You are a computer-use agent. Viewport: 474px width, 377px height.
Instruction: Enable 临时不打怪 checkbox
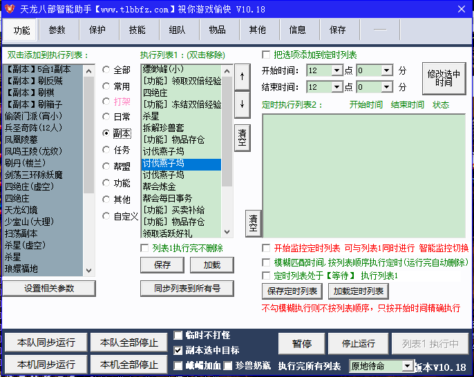178,335
